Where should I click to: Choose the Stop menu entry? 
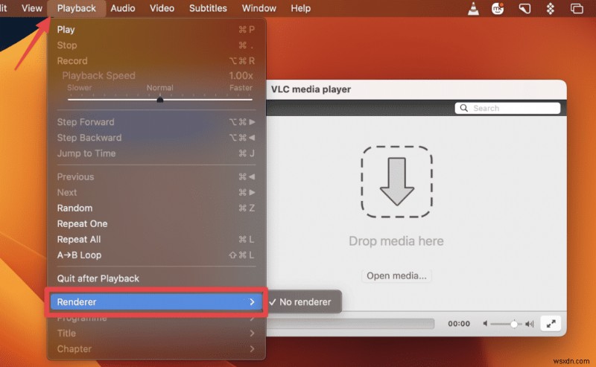pyautogui.click(x=156, y=45)
